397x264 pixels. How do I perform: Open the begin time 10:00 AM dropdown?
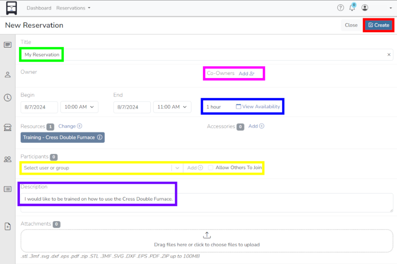79,107
